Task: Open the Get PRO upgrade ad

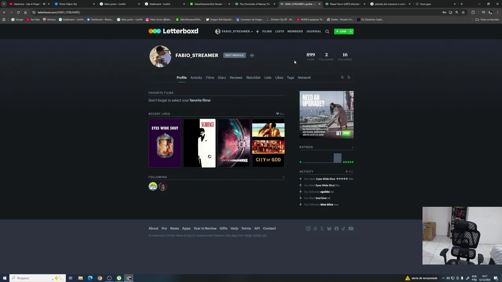Action: [327, 115]
